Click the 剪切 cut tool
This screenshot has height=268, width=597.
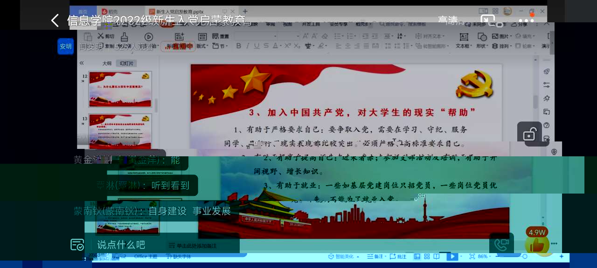click(106, 36)
